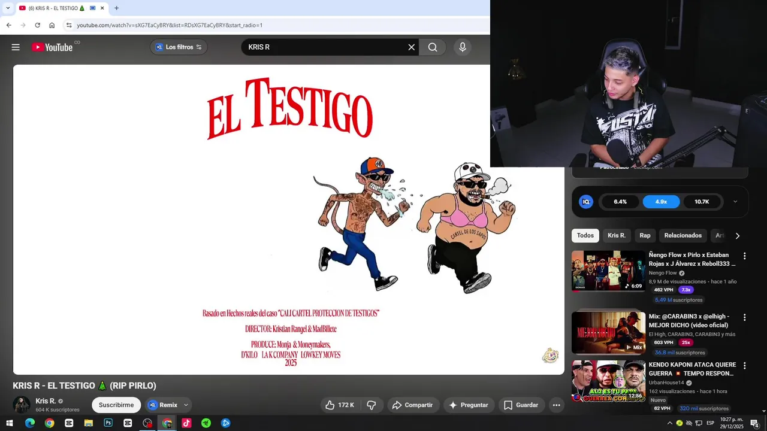Open the Ñengo Flow x Pirlo video thumbnail

pos(608,271)
